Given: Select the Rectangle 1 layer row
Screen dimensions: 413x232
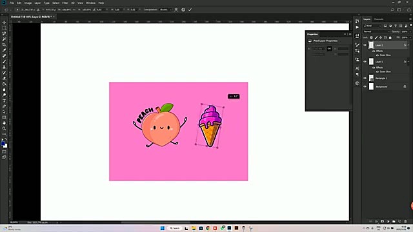Looking at the screenshot, I should click(x=386, y=78).
